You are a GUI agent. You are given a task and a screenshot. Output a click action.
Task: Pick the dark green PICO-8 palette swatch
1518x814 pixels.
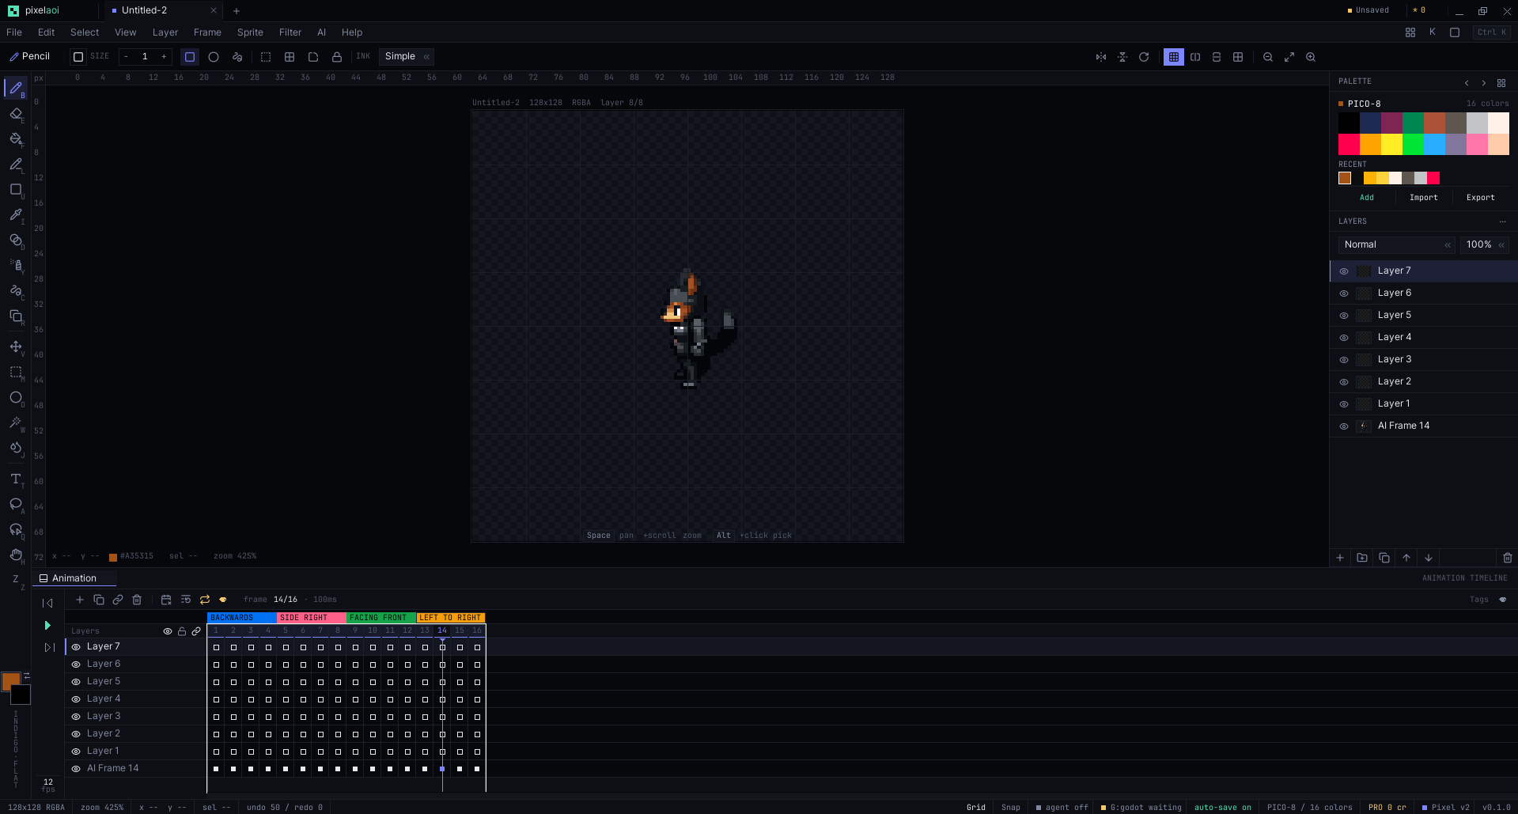pyautogui.click(x=1413, y=123)
